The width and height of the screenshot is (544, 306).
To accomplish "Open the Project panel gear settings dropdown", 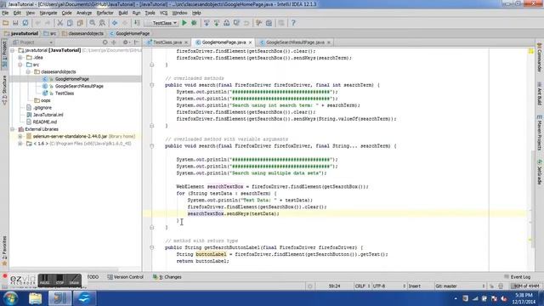I will [x=126, y=42].
